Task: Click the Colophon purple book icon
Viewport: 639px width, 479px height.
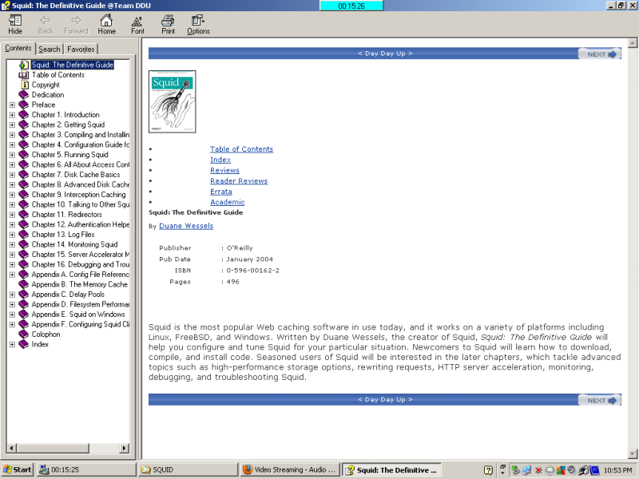Action: [x=24, y=335]
